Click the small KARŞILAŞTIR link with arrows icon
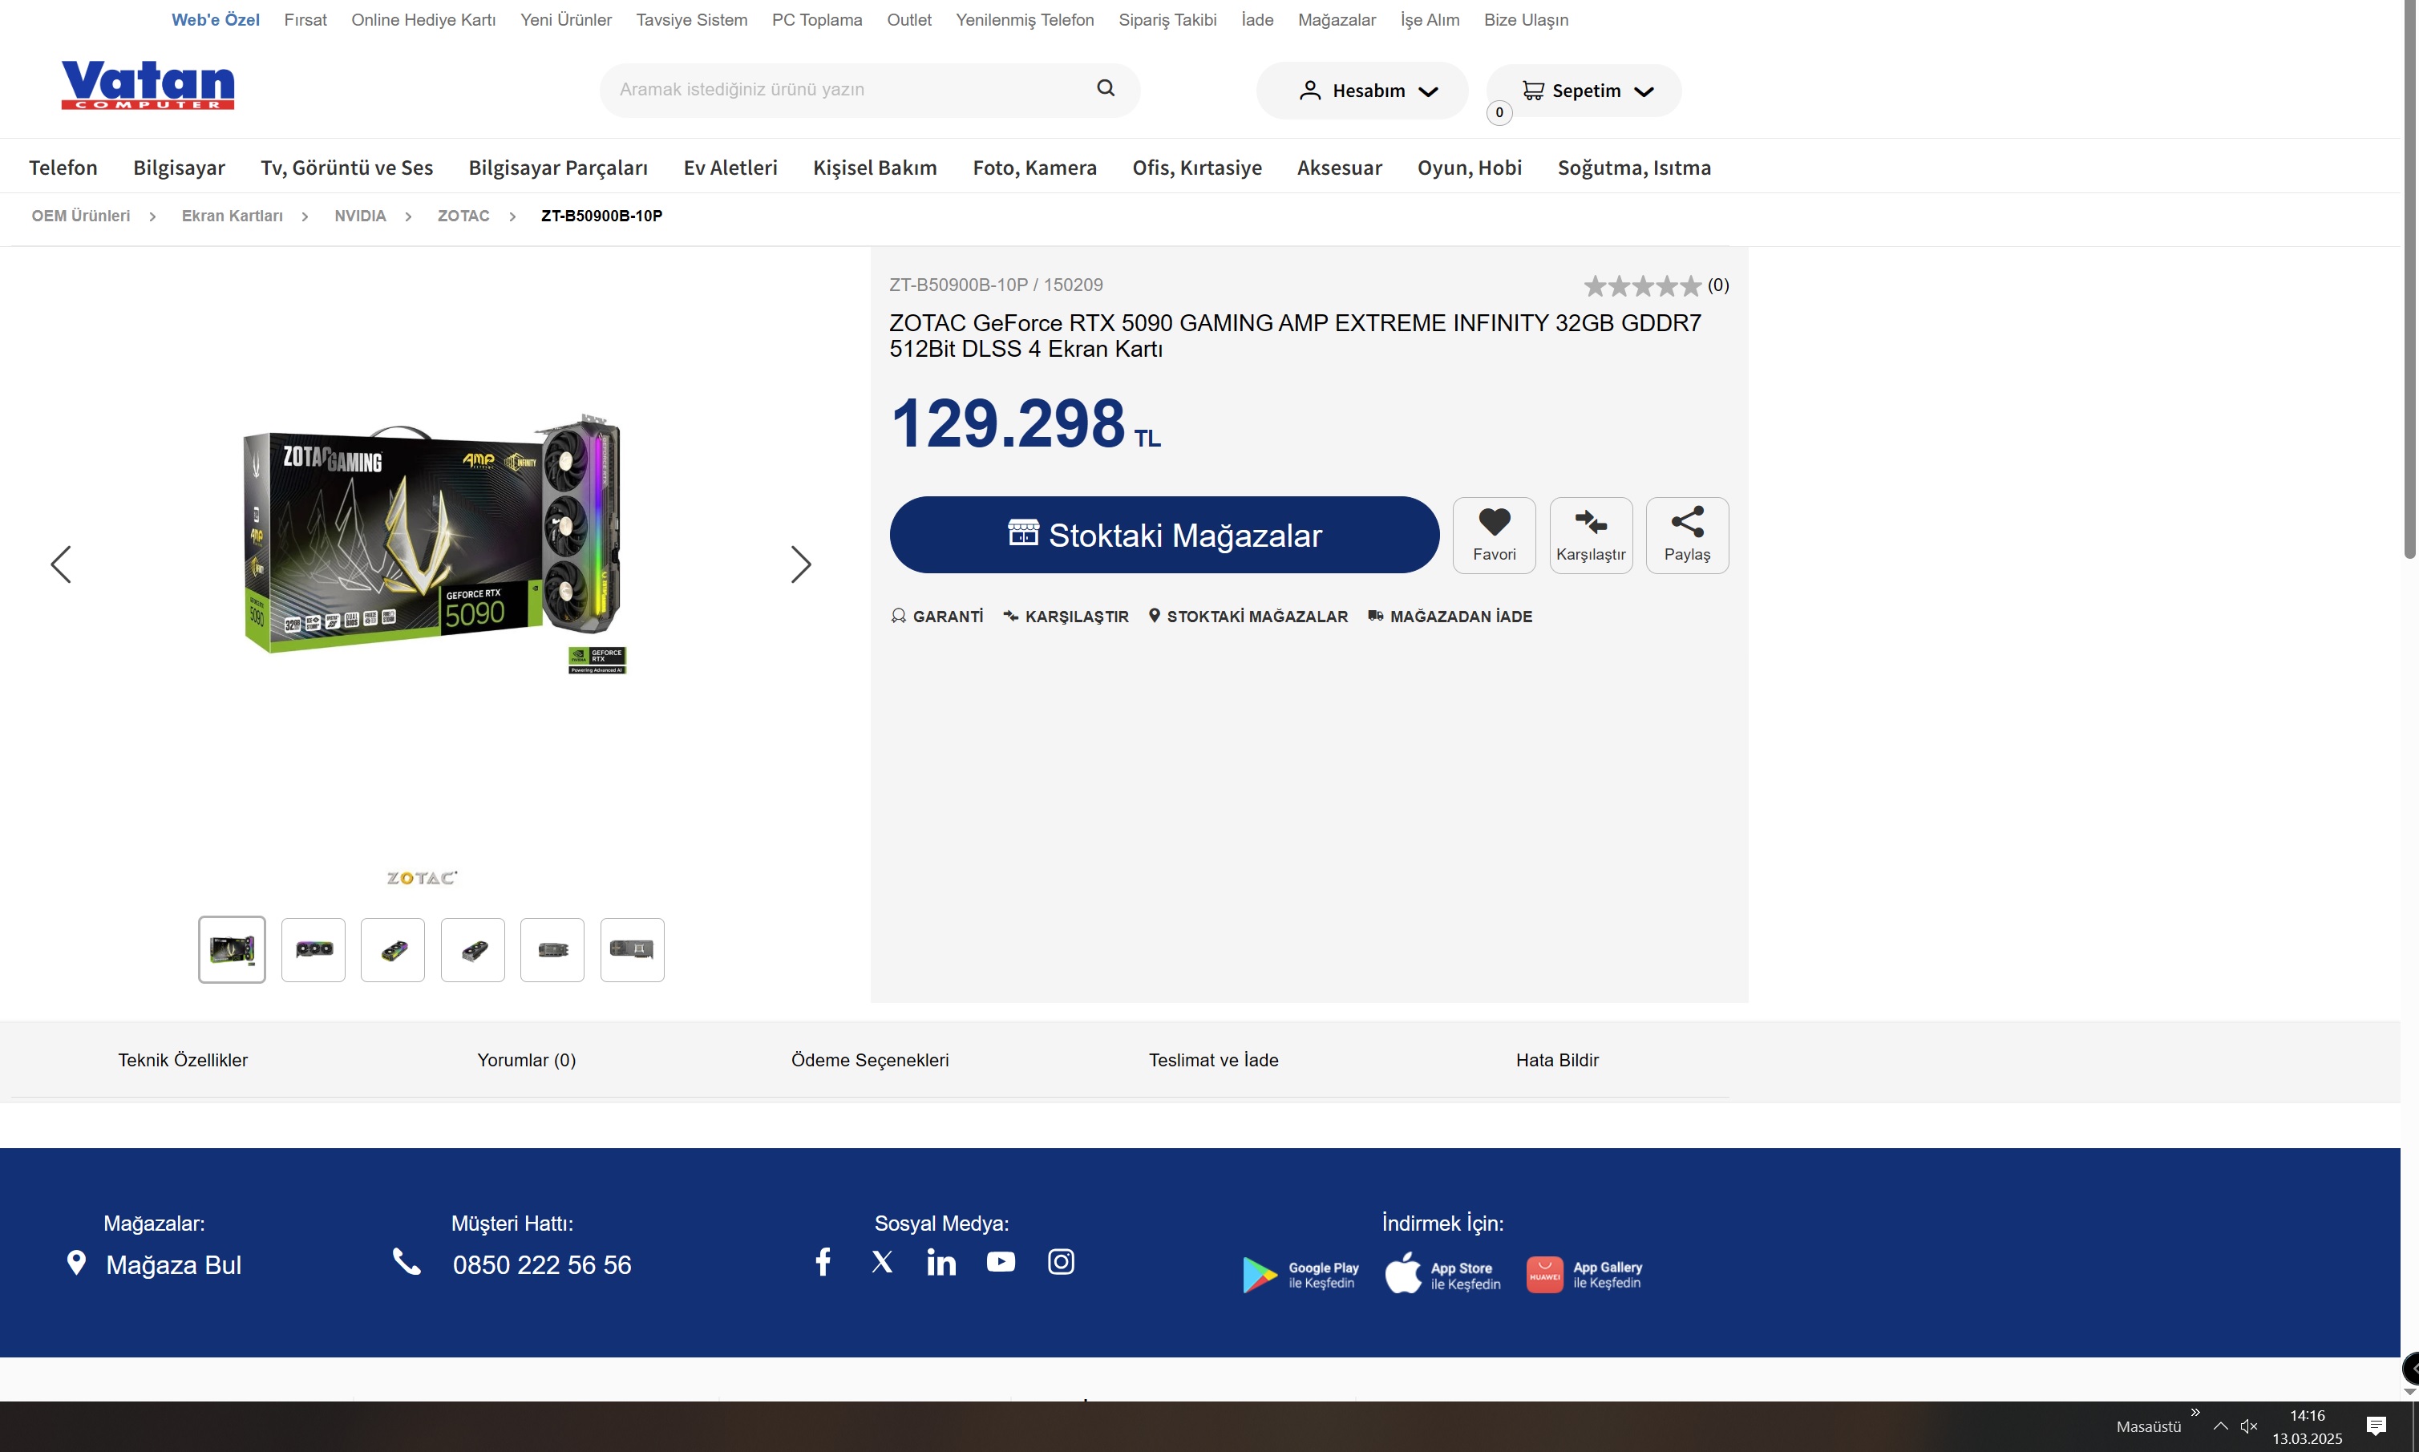This screenshot has height=1452, width=2419. (x=1066, y=617)
